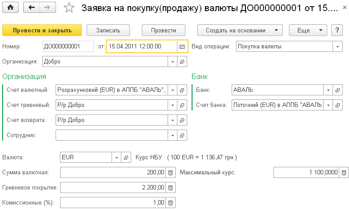349x209 pixels.
Task: Open Сотрудник record via open icon
Action: 182,135
